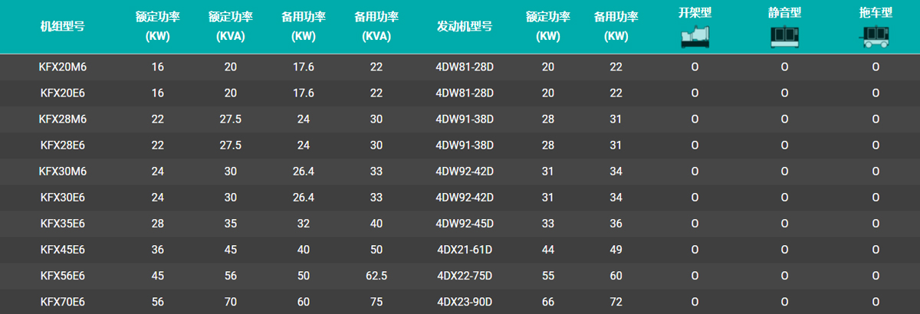Image resolution: width=920 pixels, height=314 pixels.
Task: Click the 拖车型 O marker for KFX30M6
Action: pos(876,172)
